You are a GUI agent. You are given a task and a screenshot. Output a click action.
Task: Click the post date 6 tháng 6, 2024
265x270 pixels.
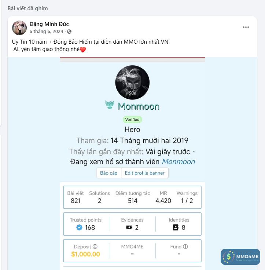click(46, 32)
